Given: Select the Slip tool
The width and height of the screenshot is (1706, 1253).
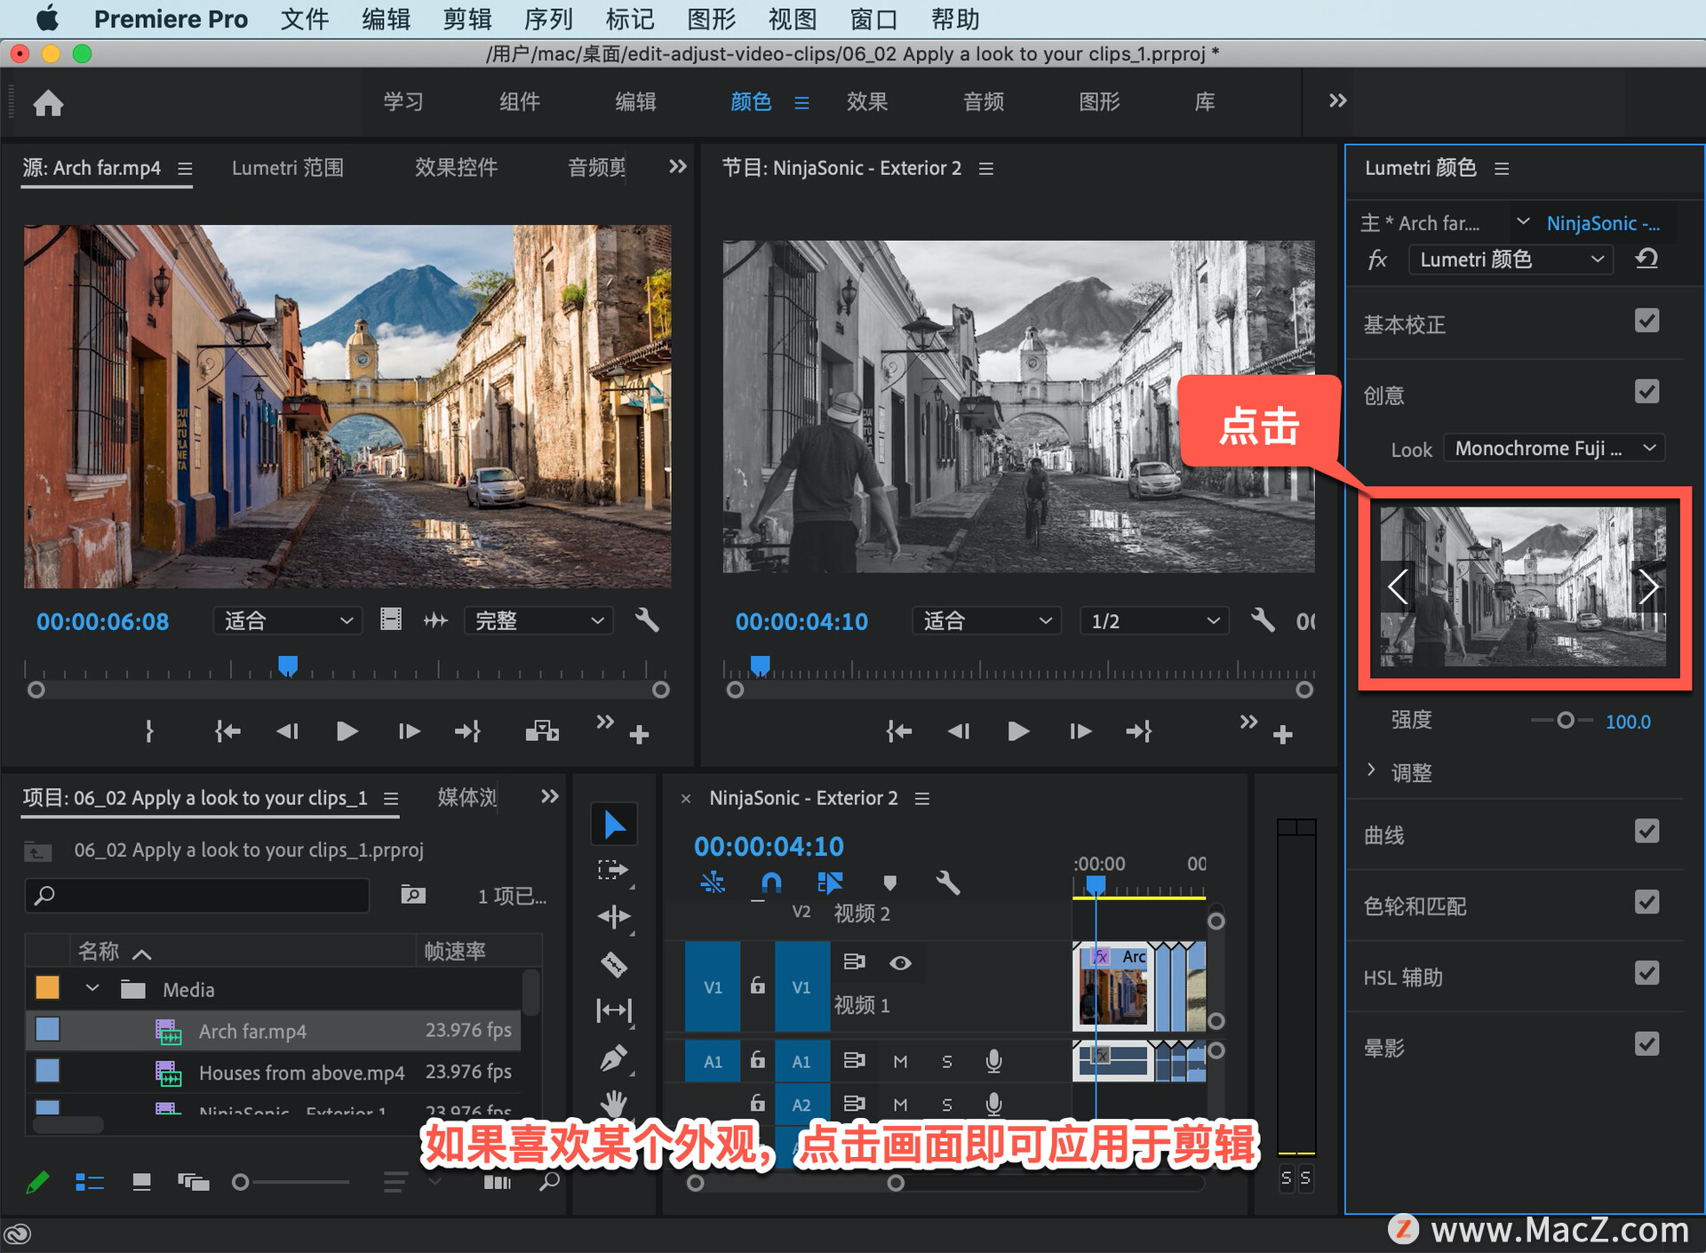Looking at the screenshot, I should [x=614, y=1010].
